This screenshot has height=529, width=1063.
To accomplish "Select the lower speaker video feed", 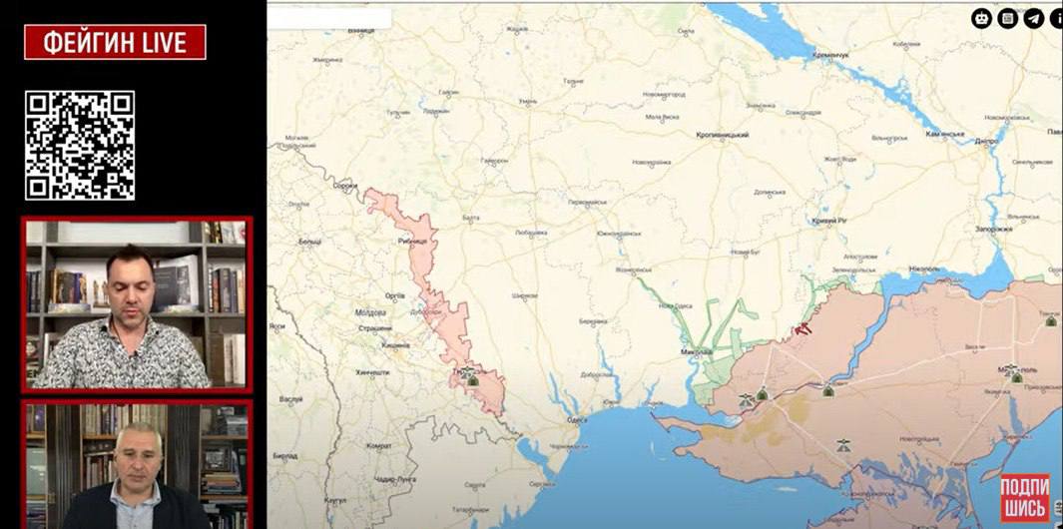I will [x=137, y=465].
